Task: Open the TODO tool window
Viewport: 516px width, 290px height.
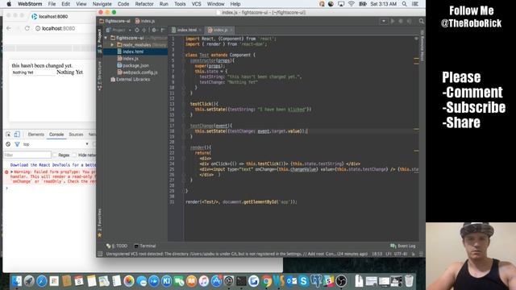Action: click(117, 246)
